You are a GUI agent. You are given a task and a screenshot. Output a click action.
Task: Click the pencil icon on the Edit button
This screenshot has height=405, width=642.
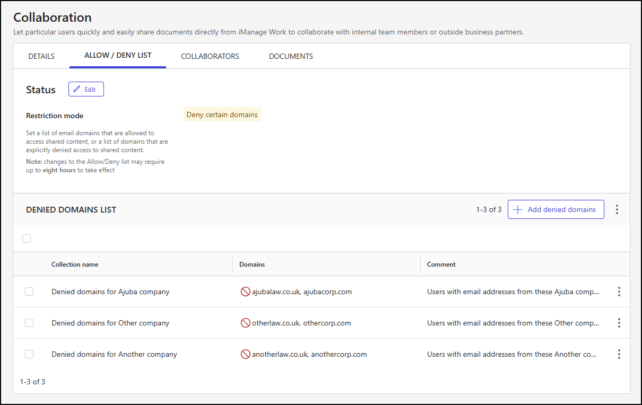[77, 89]
